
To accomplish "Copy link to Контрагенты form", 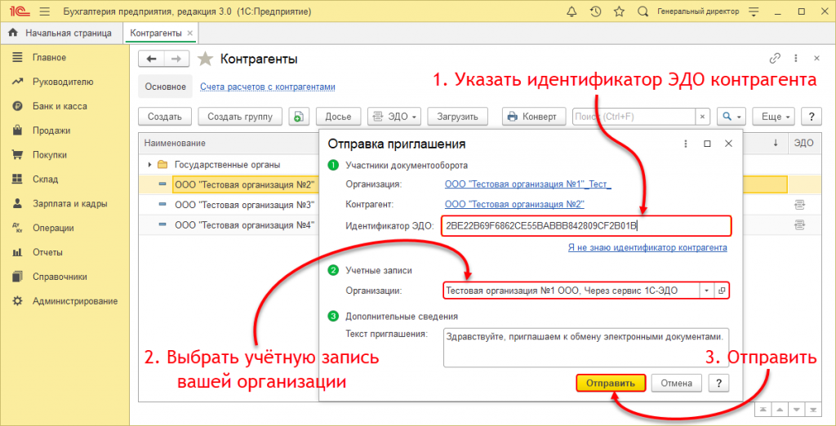I will 775,58.
